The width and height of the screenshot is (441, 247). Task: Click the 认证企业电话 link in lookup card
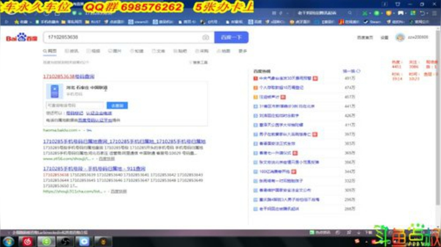coord(99,113)
